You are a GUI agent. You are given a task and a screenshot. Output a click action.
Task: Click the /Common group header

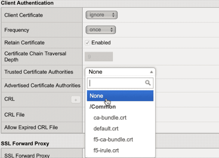102,107
